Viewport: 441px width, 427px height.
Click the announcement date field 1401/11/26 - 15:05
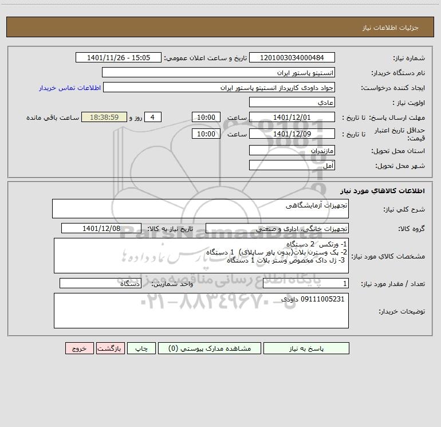pyautogui.click(x=119, y=57)
